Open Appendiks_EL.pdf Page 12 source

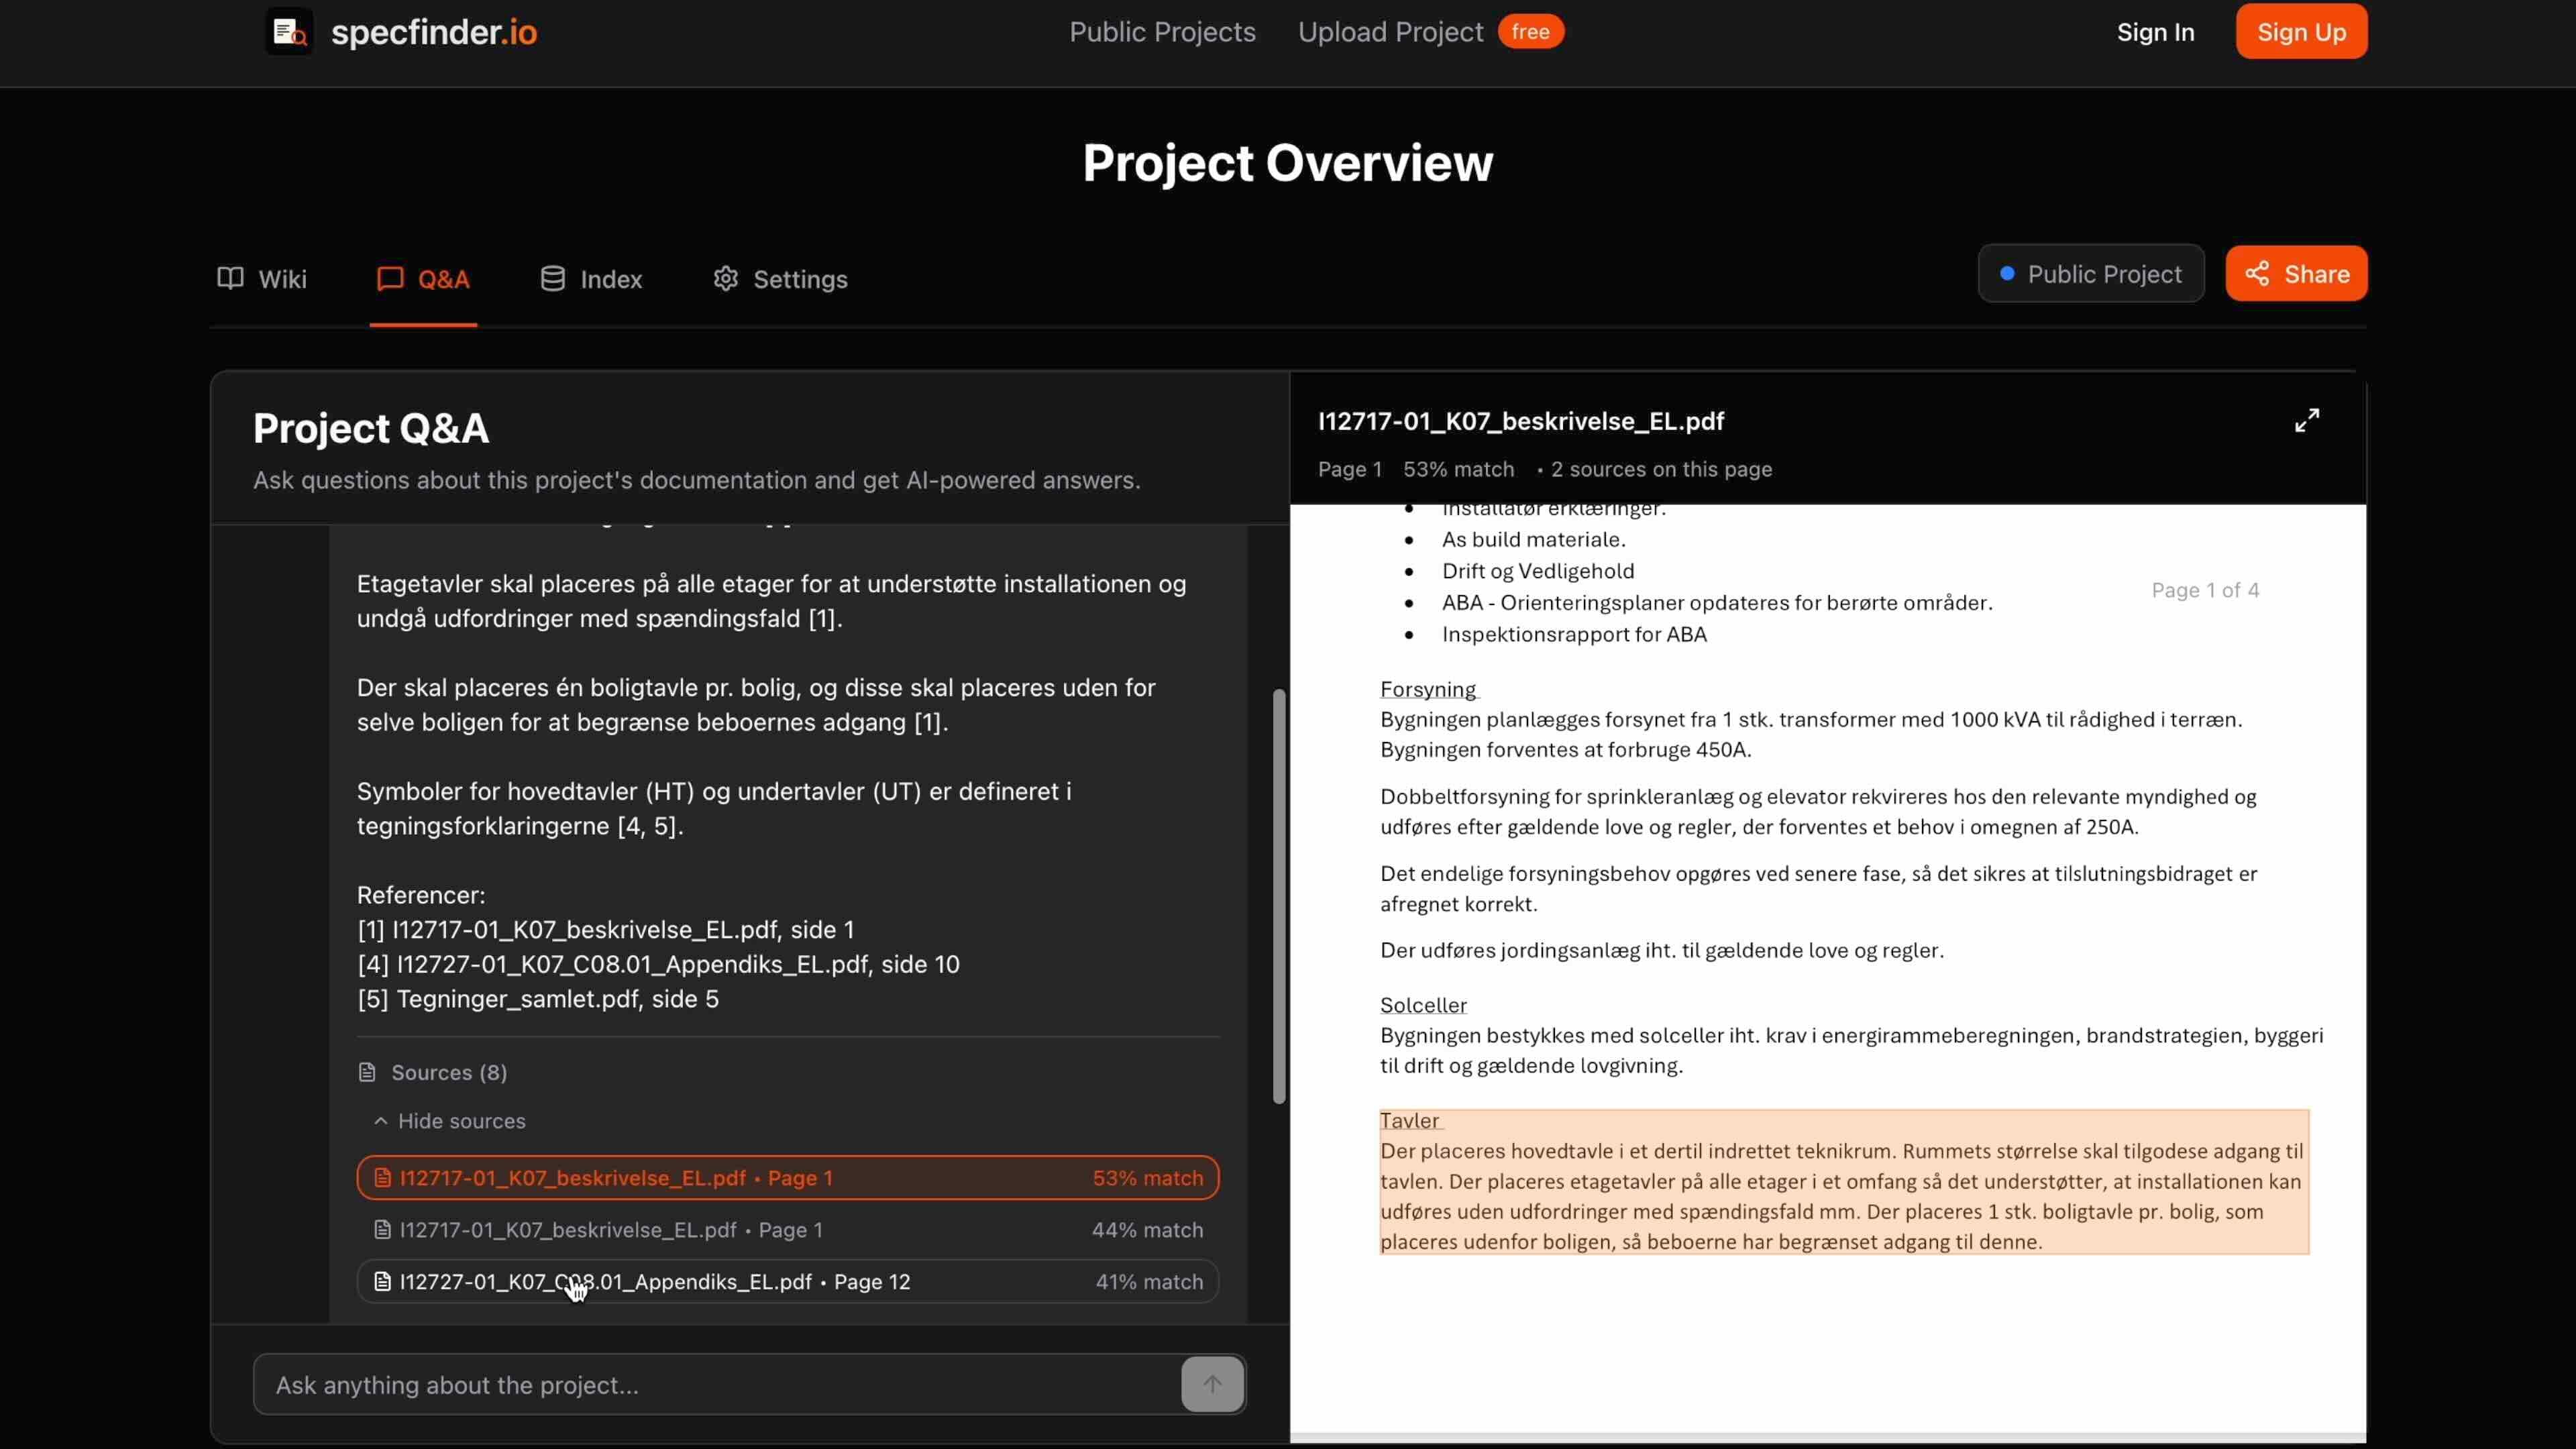(787, 1282)
